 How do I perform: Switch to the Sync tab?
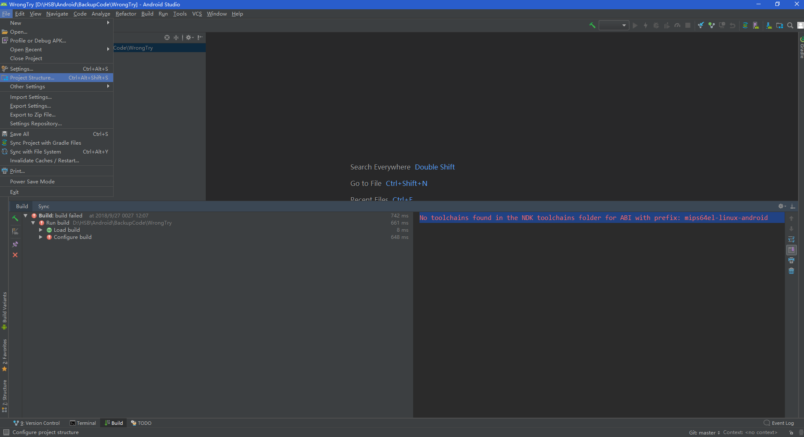tap(44, 207)
